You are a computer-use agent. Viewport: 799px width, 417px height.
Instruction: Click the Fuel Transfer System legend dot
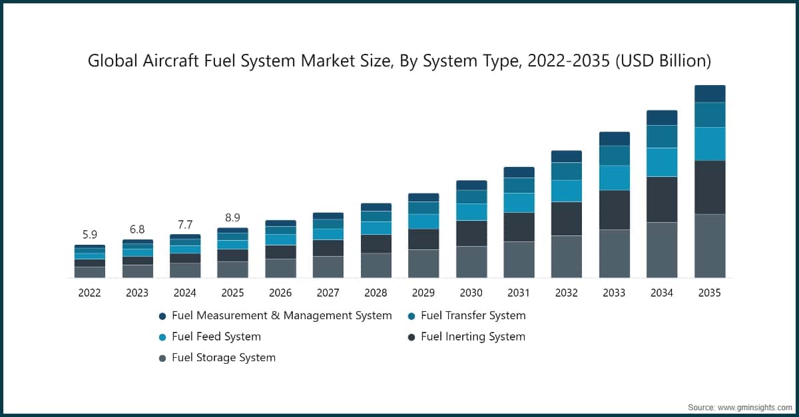pos(411,316)
